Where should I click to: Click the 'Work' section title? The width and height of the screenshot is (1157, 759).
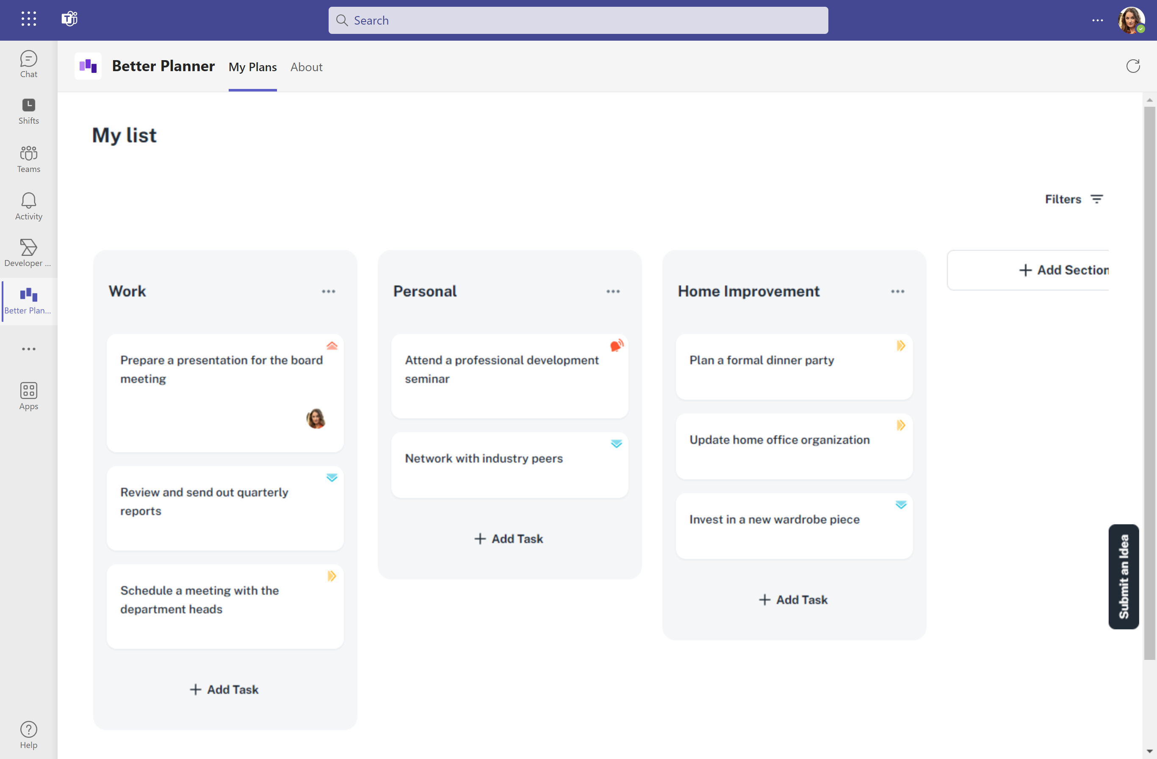point(127,291)
